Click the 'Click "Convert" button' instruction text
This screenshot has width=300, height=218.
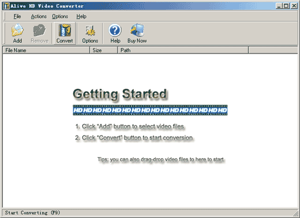134,138
